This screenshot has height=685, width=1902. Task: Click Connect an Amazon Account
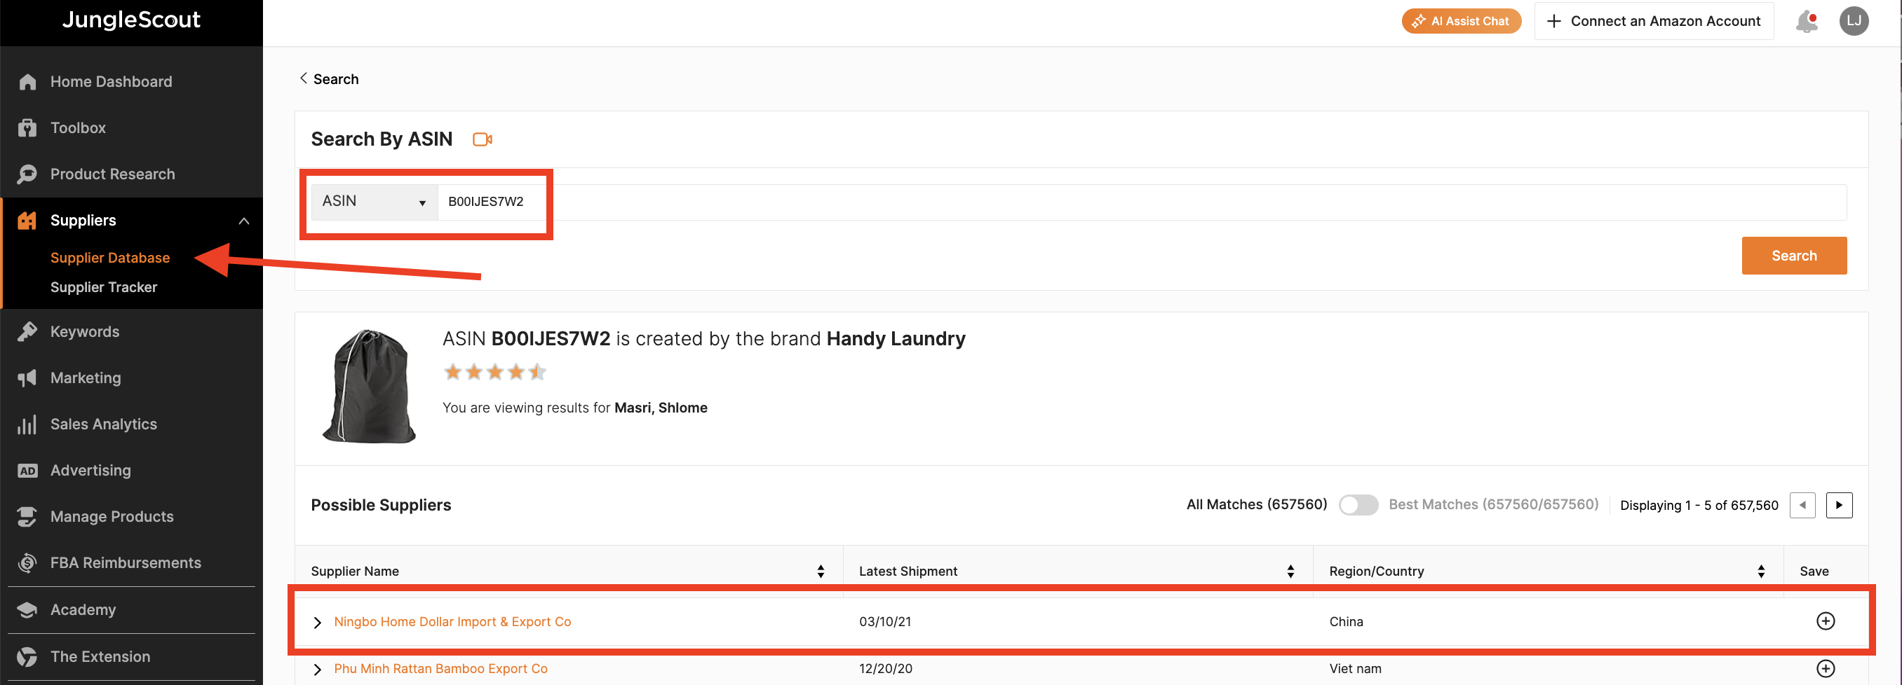pyautogui.click(x=1653, y=22)
